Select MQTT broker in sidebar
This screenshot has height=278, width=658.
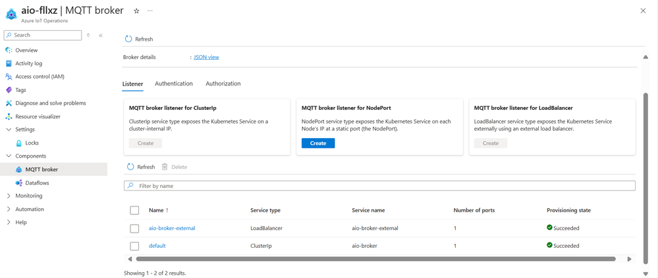[41, 170]
